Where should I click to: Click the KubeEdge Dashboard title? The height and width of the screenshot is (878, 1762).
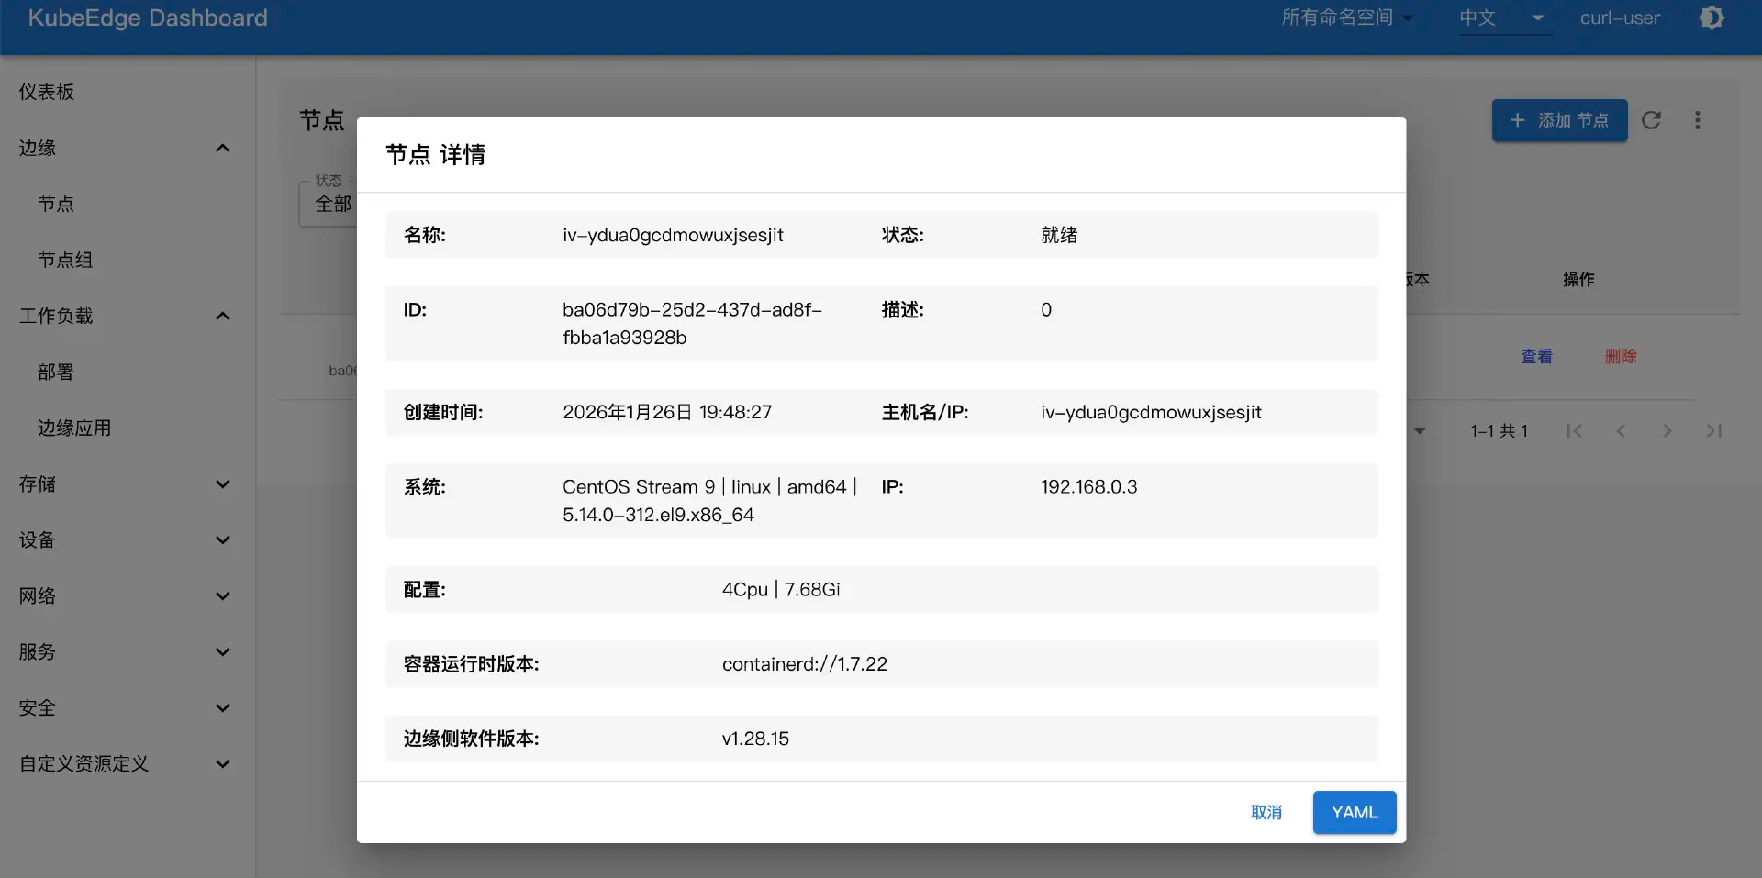pos(148,17)
